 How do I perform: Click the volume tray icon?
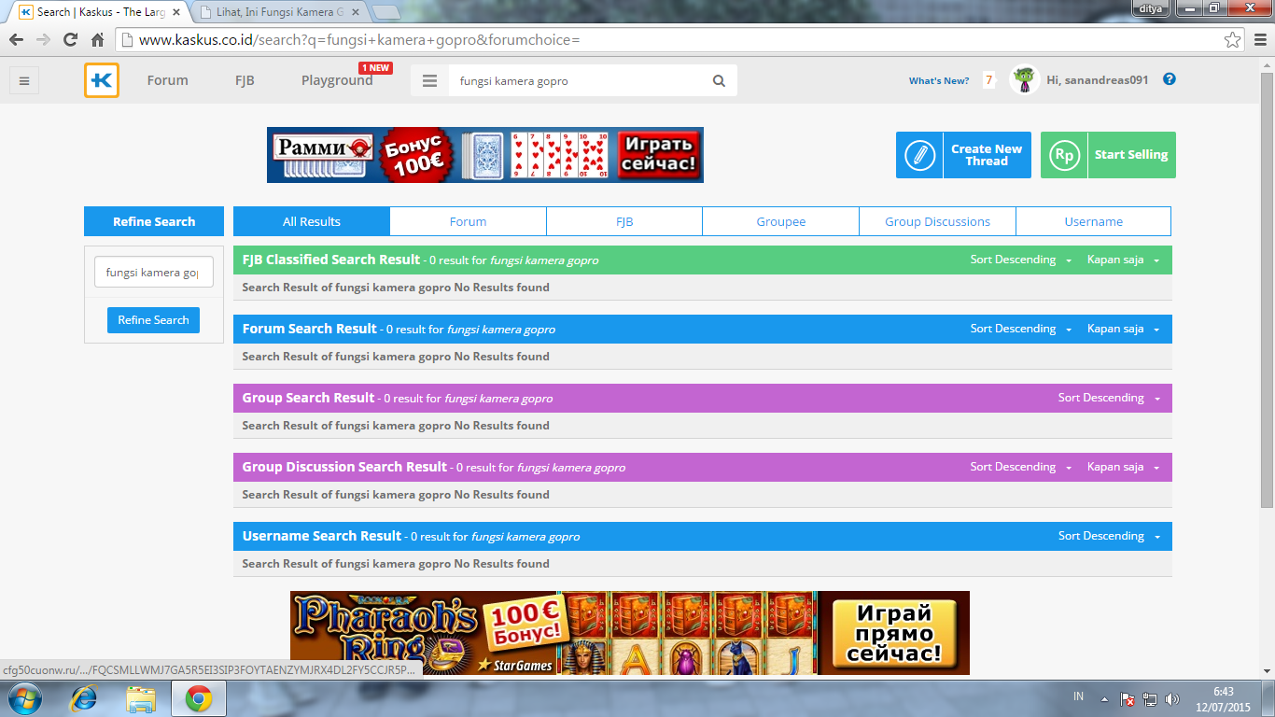point(1172,698)
